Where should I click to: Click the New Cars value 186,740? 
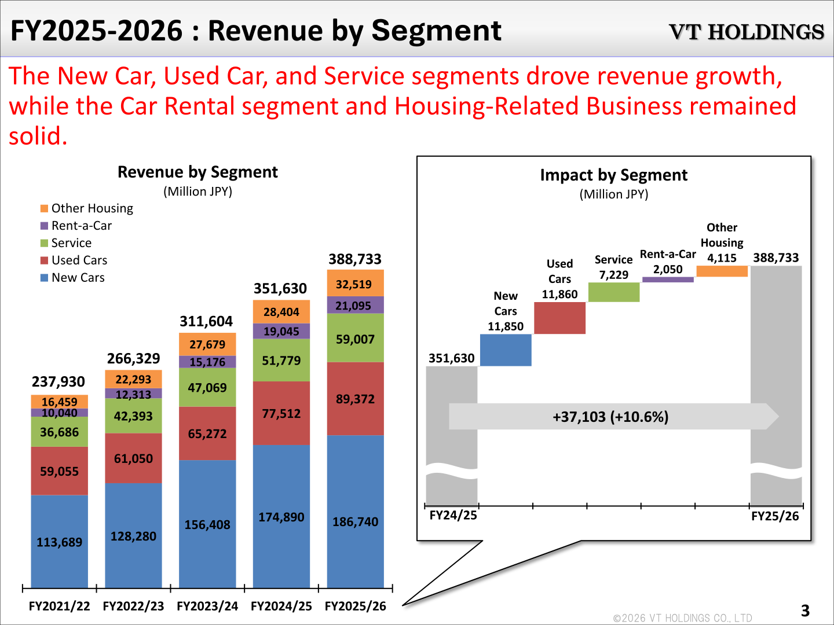[356, 522]
